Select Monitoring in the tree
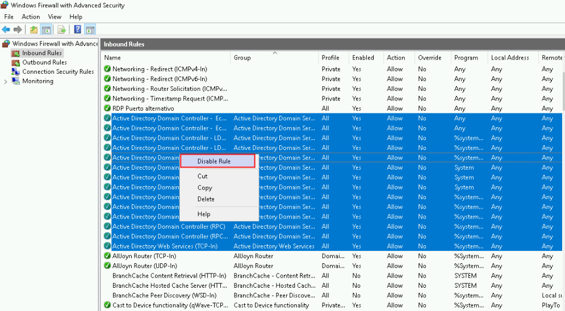This screenshot has width=565, height=311. [37, 81]
